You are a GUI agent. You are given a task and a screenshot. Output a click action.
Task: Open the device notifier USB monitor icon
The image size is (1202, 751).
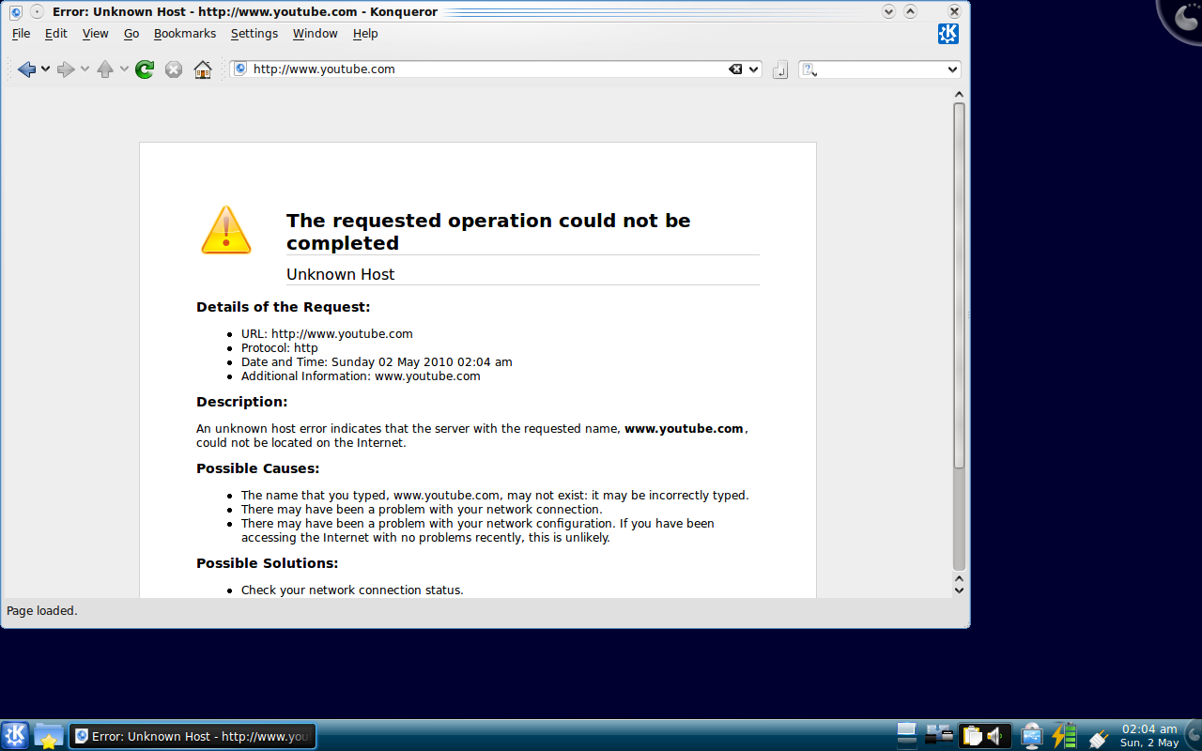1031,735
